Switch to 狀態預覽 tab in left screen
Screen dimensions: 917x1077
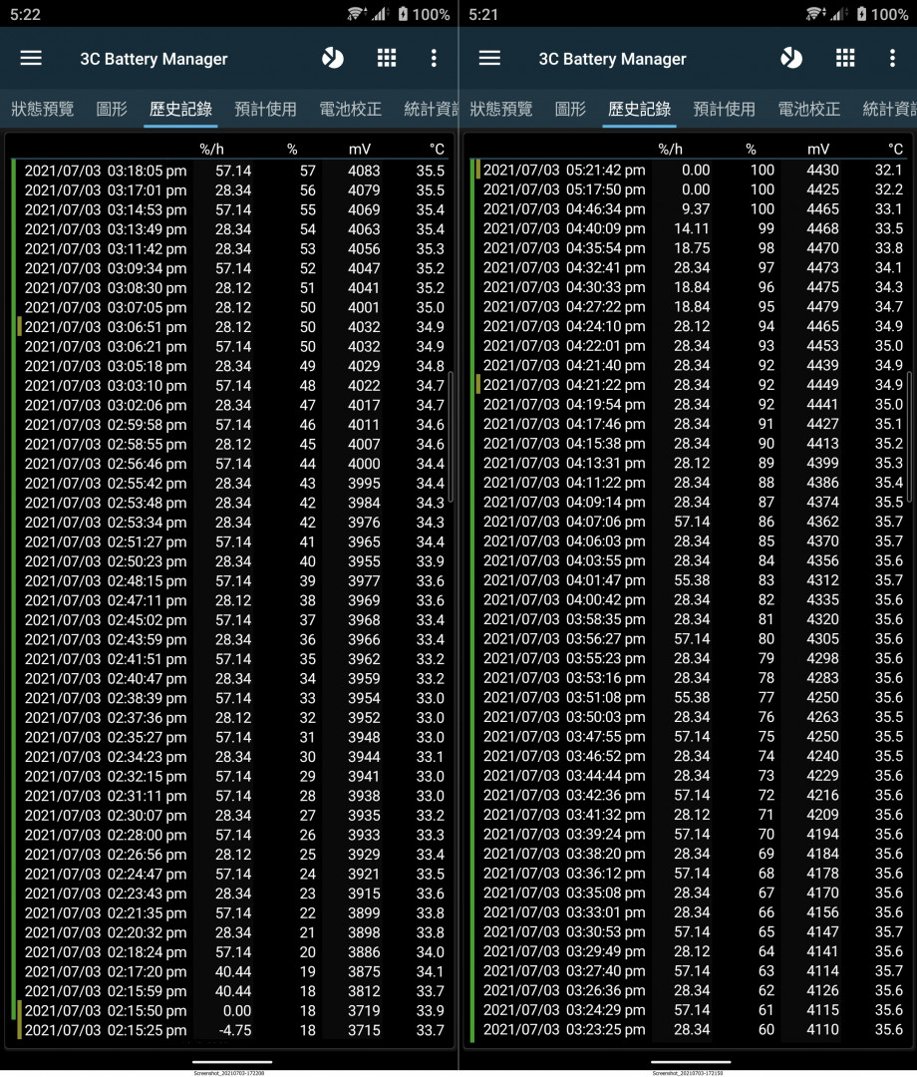point(43,110)
